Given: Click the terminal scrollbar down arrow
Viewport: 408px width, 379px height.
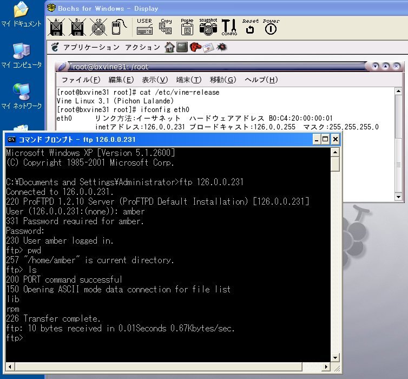Looking at the screenshot, I should [x=398, y=197].
